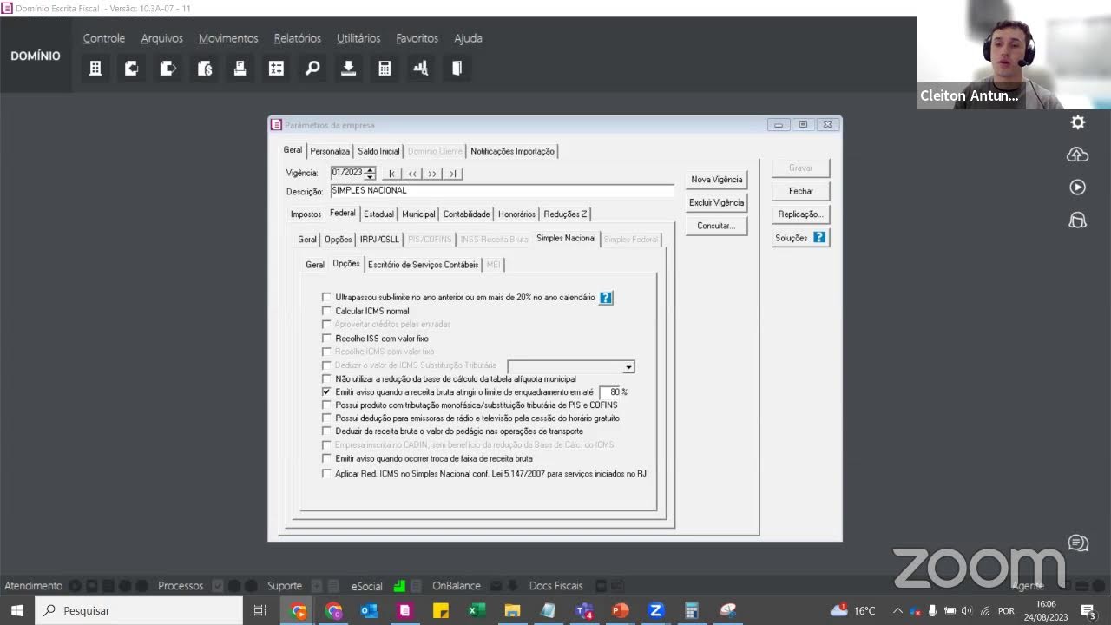This screenshot has height=625, width=1111.
Task: Click the download arrow toolbar icon
Action: 349,69
